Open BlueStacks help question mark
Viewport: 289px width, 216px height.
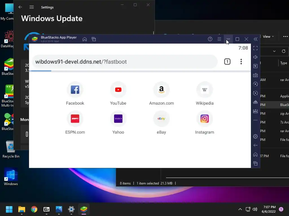pyautogui.click(x=210, y=39)
